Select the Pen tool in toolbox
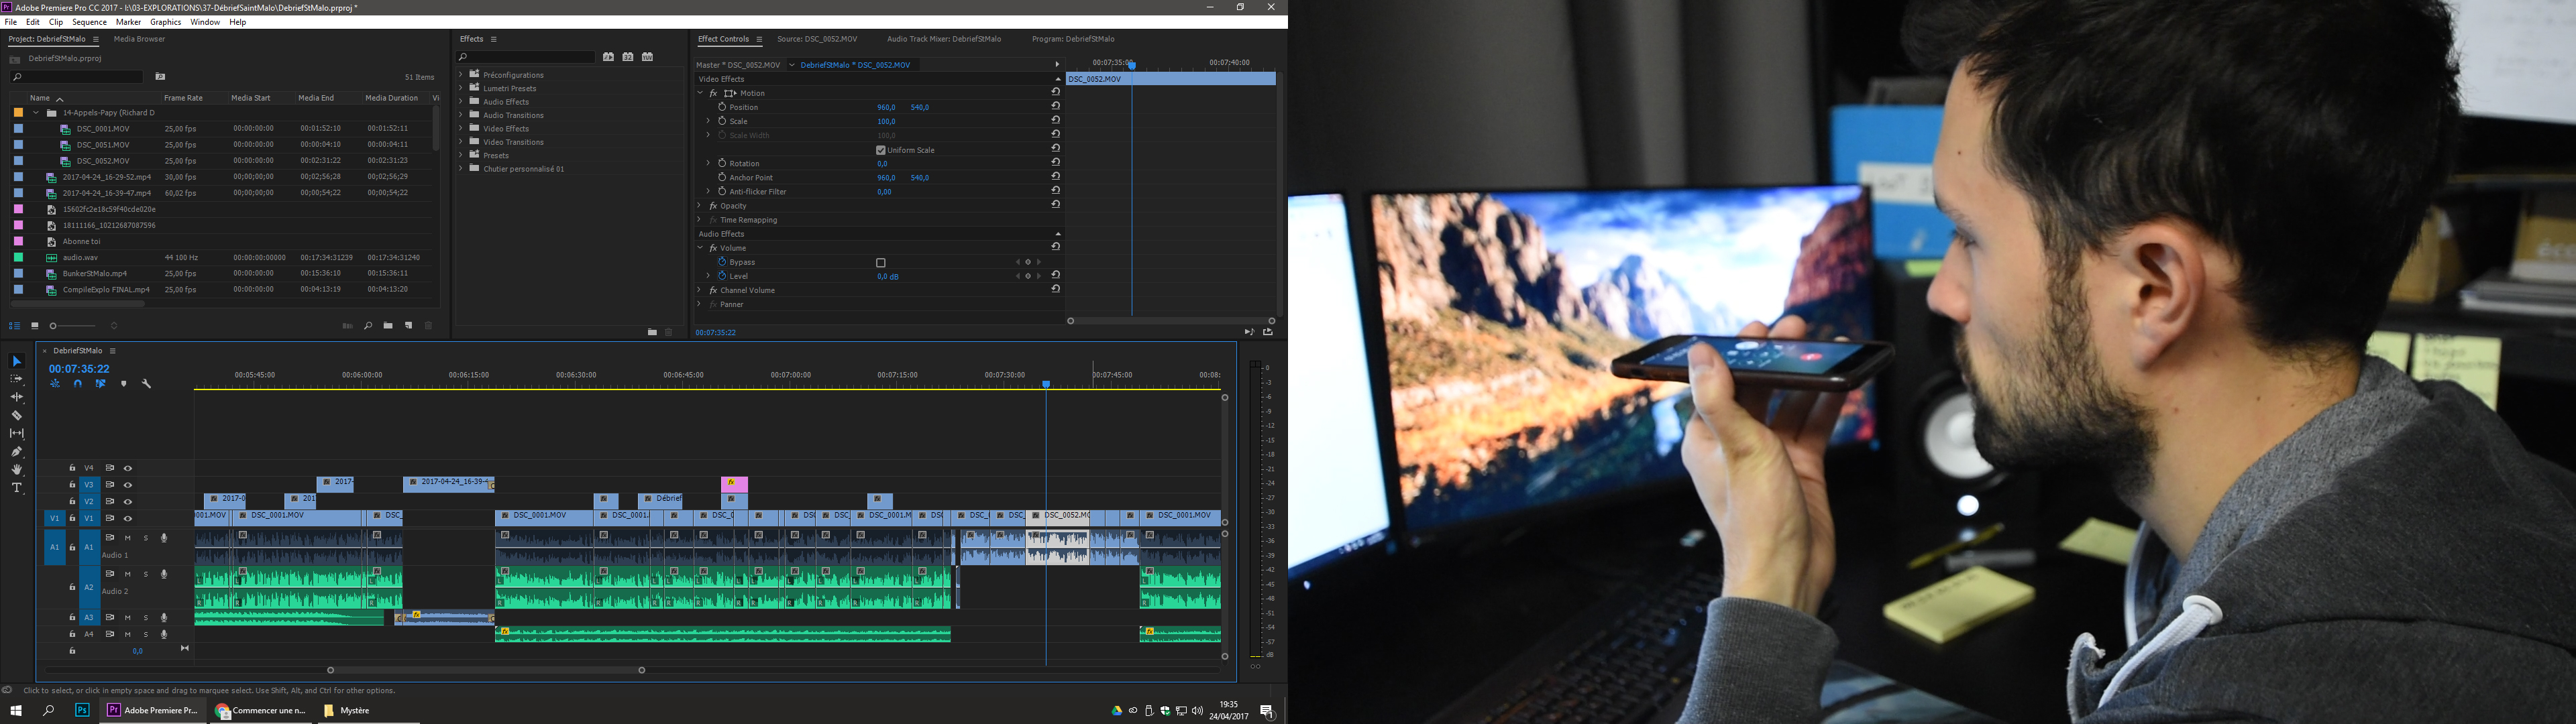Image resolution: width=2576 pixels, height=724 pixels. [16, 452]
